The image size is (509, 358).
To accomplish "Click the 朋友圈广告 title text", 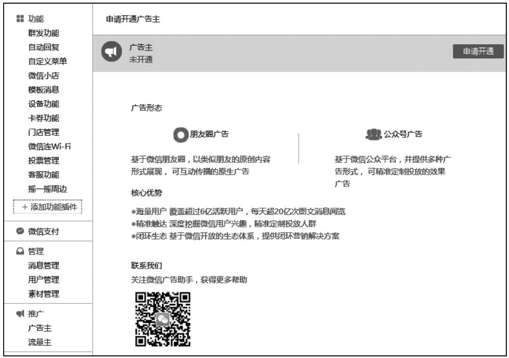I will [x=209, y=134].
